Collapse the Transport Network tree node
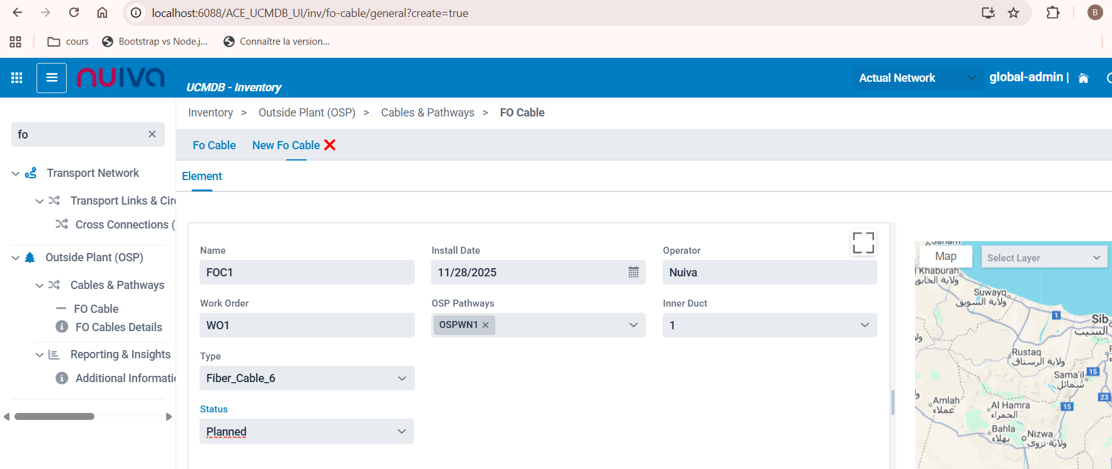1112x469 pixels. coord(16,173)
